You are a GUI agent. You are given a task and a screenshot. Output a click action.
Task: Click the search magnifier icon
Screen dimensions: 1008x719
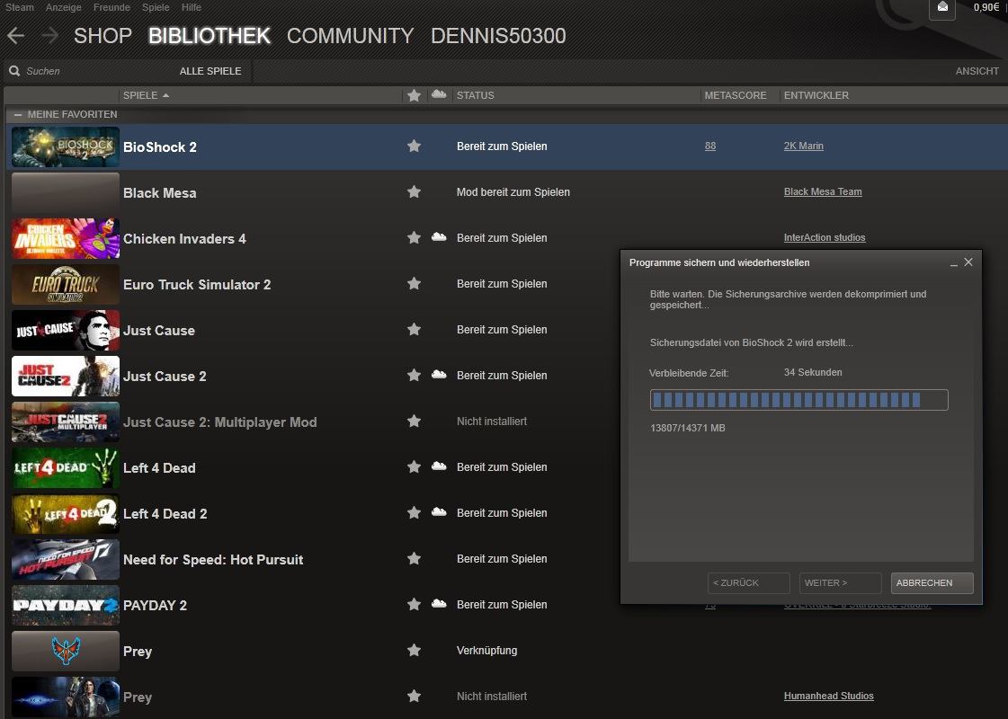[x=14, y=71]
